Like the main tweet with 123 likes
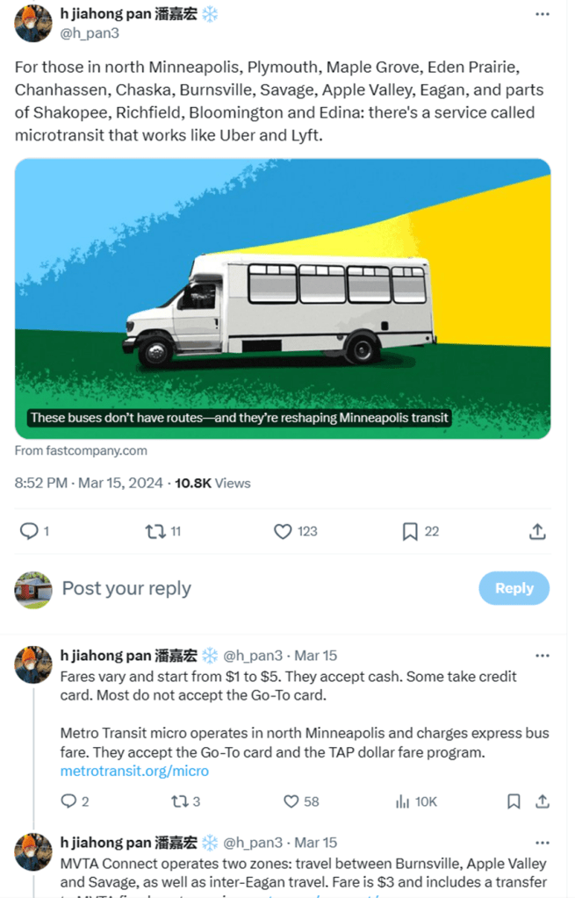The height and width of the screenshot is (898, 575). 282,531
